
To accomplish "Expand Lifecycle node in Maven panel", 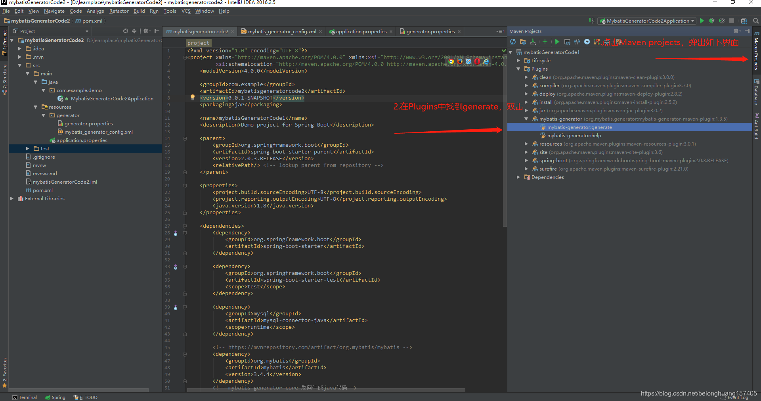I will [x=518, y=60].
